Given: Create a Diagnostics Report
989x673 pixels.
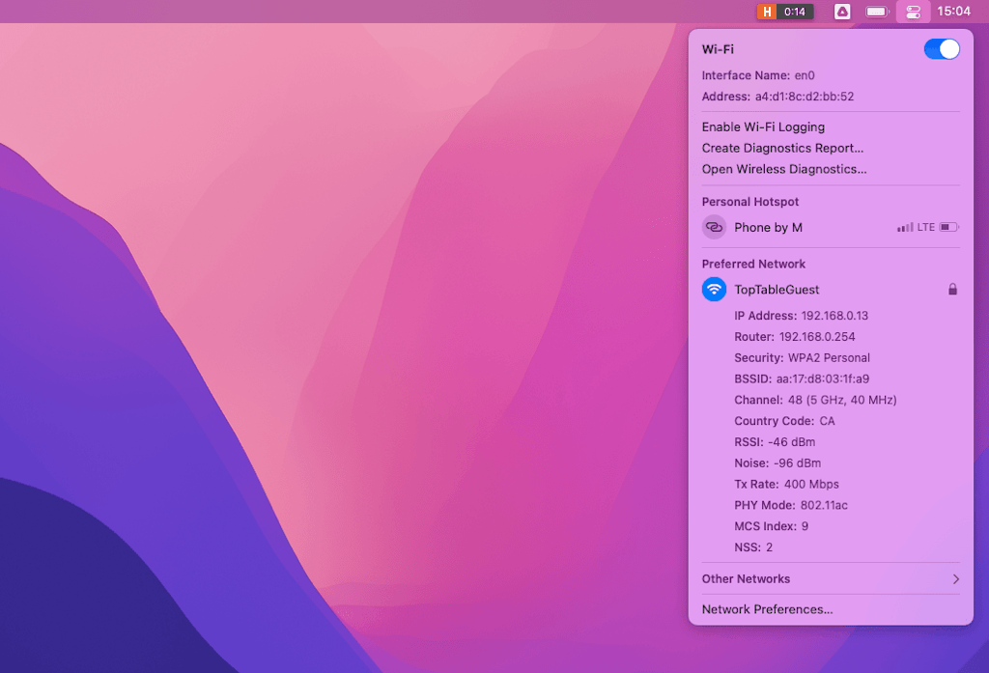Looking at the screenshot, I should click(x=782, y=148).
